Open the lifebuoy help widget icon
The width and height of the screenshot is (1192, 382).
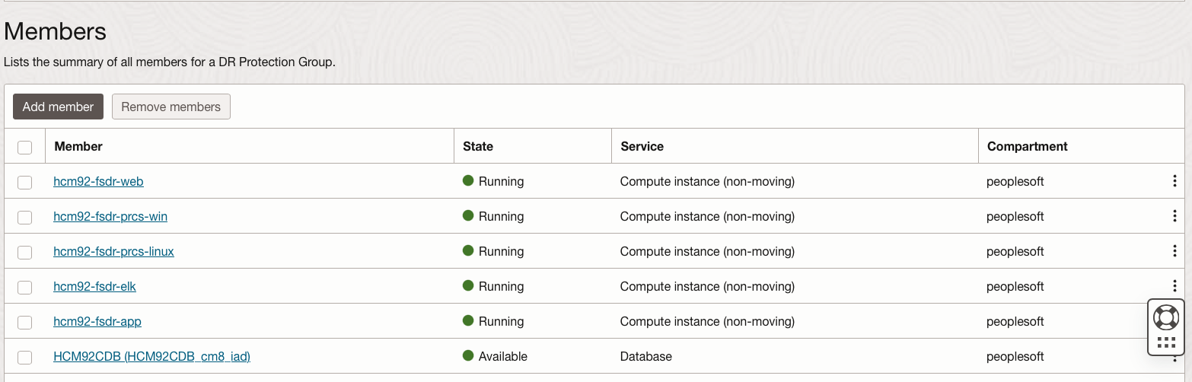(1166, 317)
